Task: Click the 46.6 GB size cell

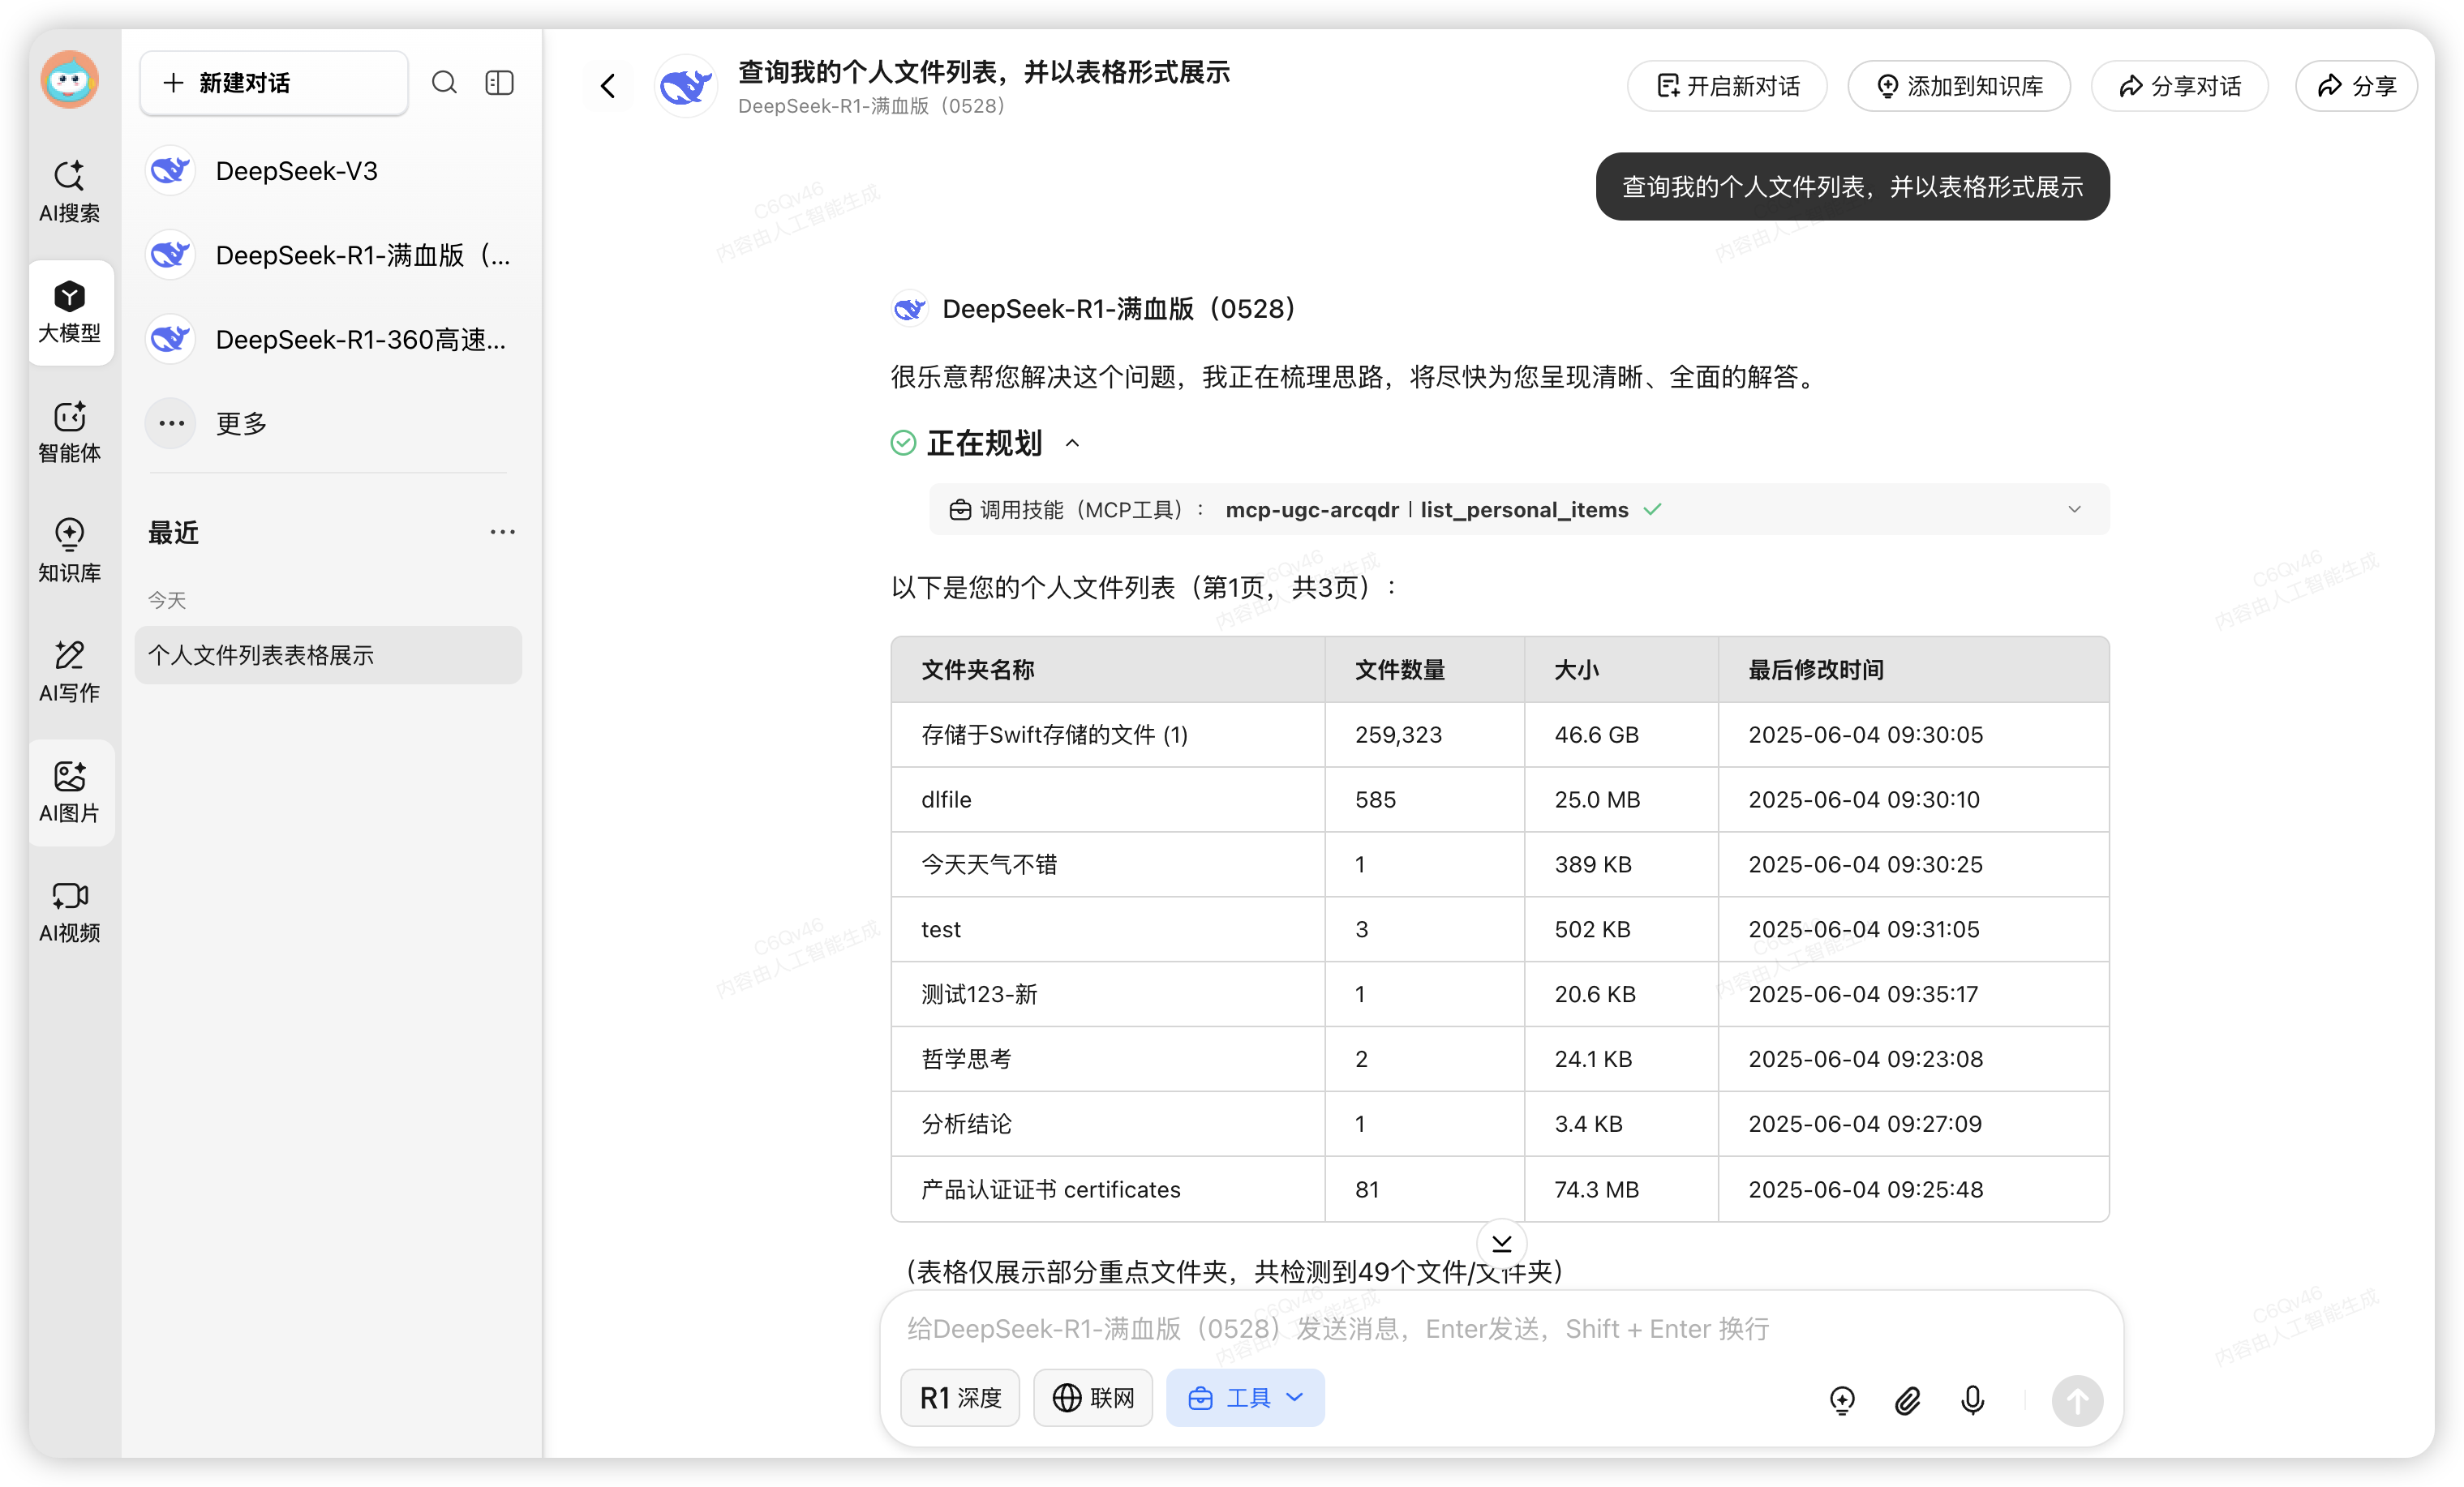Action: (x=1621, y=735)
